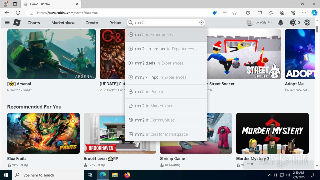Open browser Collections icon
320x180 pixels.
pyautogui.click(x=282, y=13)
